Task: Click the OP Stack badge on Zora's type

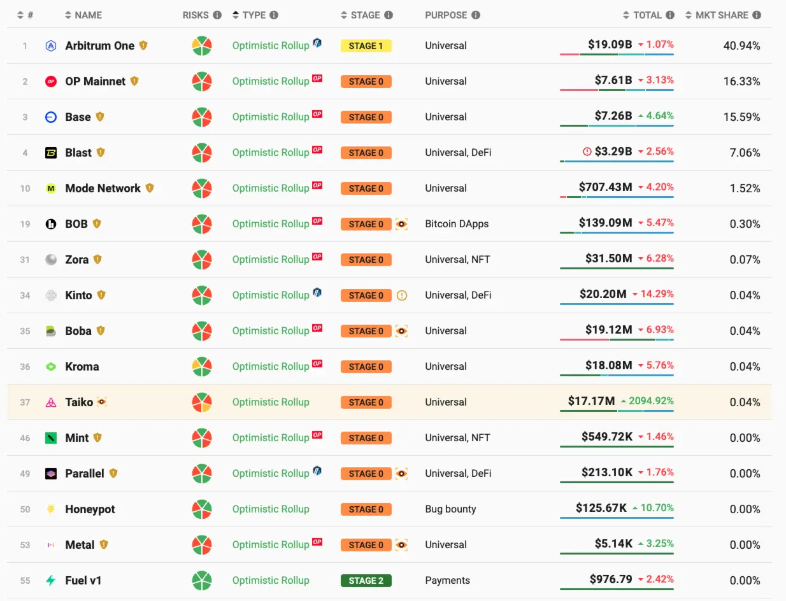Action: click(317, 257)
